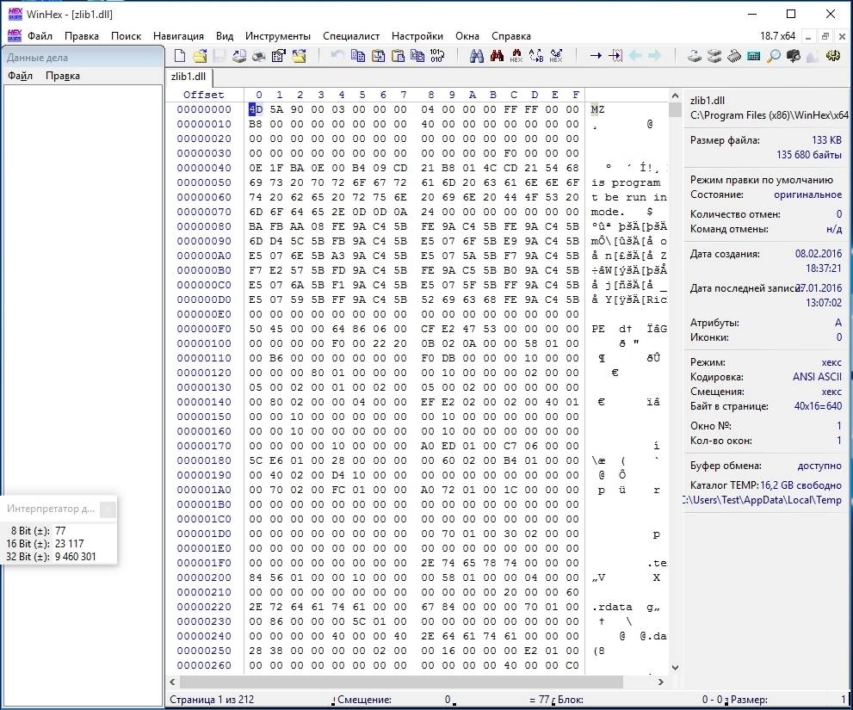Screen dimensions: 853x710
Task: Click the 'оригинальное' state value
Action: (x=807, y=194)
